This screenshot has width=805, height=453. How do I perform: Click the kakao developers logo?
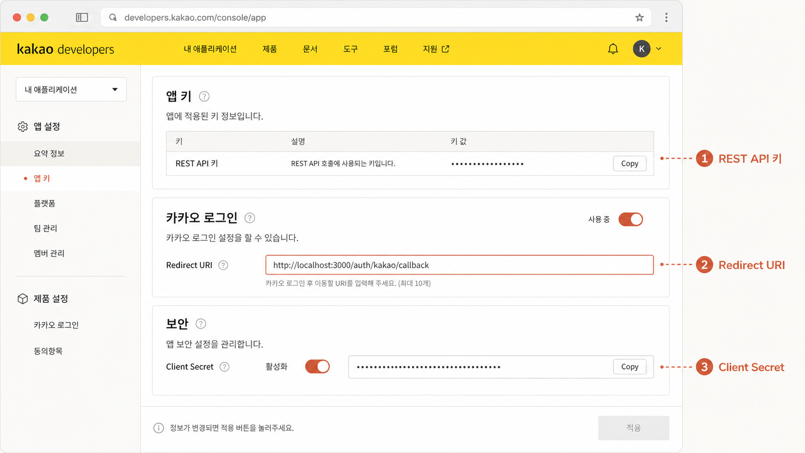65,49
